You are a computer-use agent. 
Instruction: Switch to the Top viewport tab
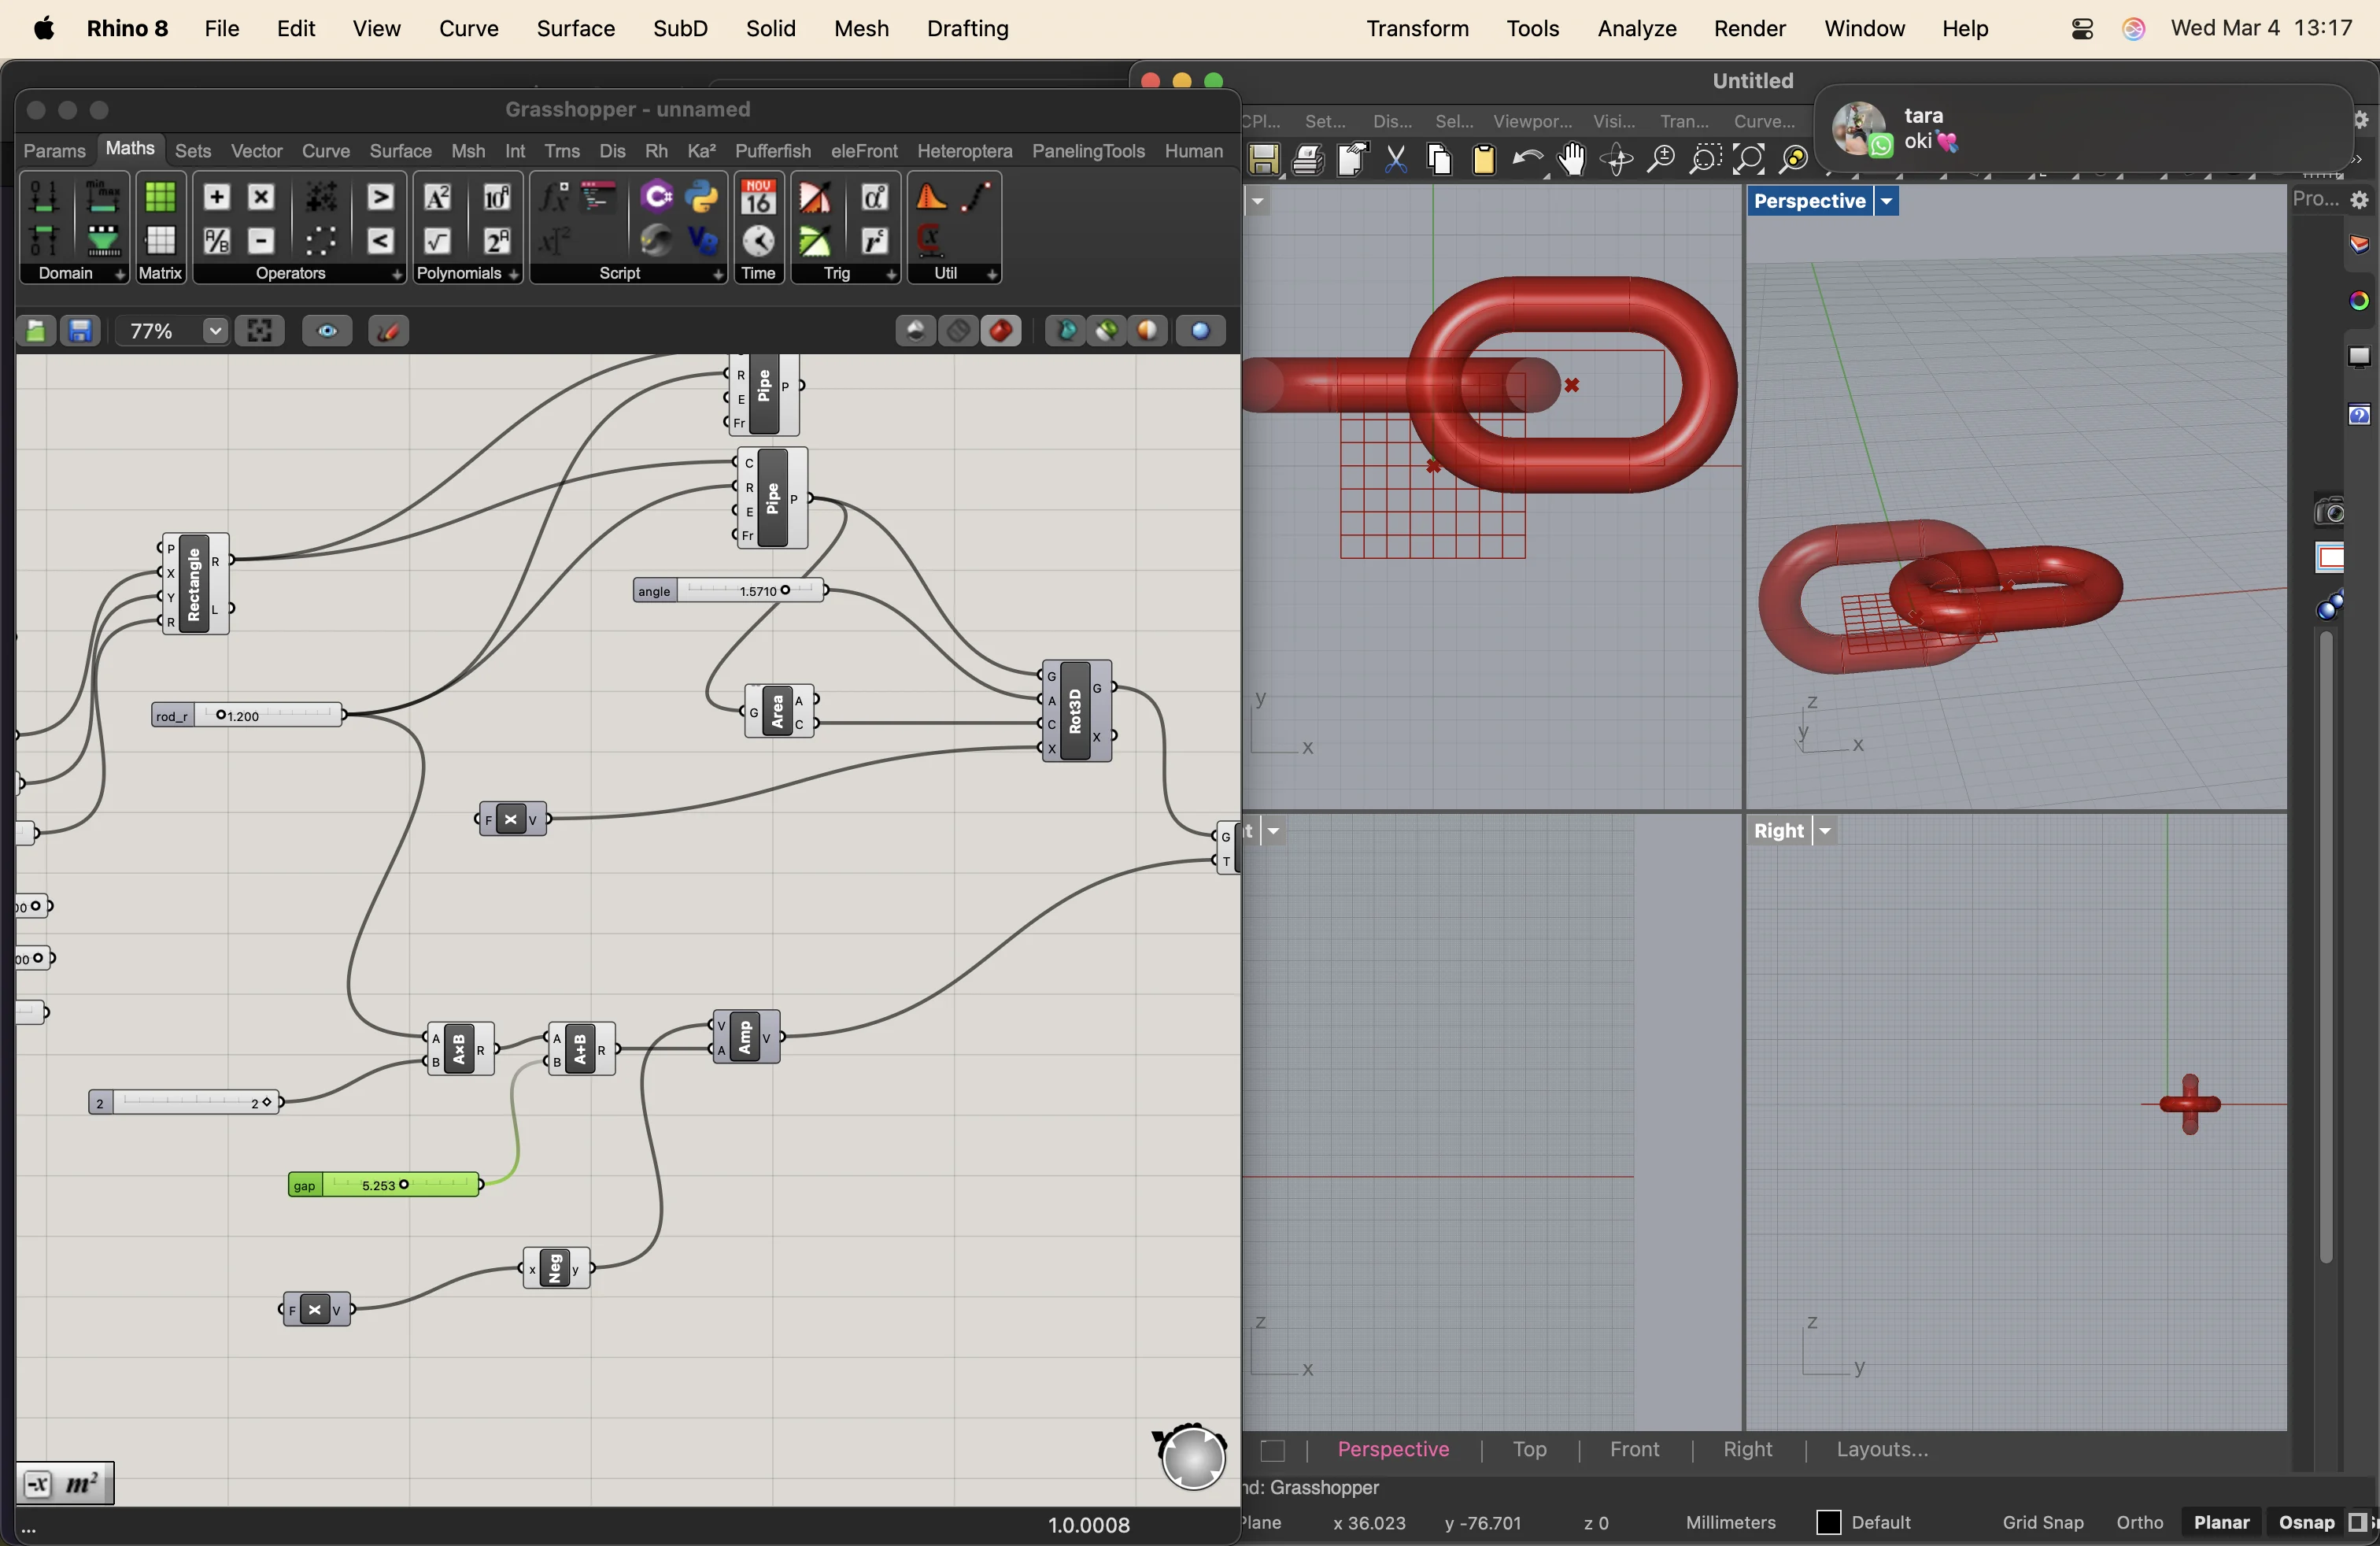[x=1529, y=1449]
